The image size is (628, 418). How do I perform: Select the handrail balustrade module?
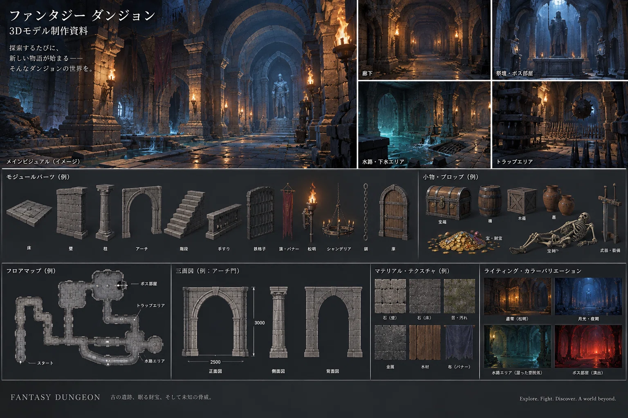coord(224,222)
